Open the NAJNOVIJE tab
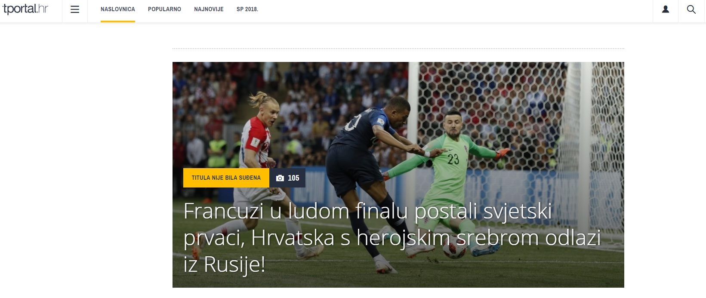 coord(209,9)
